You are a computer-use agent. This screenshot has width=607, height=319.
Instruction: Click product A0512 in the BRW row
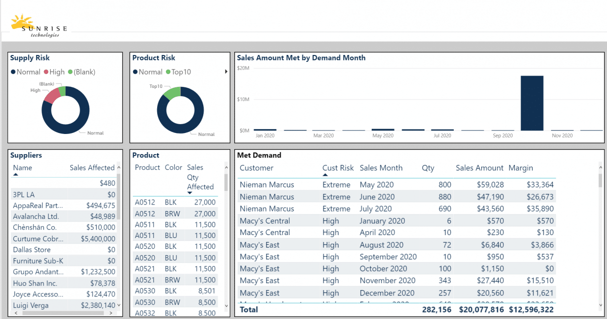coord(145,213)
